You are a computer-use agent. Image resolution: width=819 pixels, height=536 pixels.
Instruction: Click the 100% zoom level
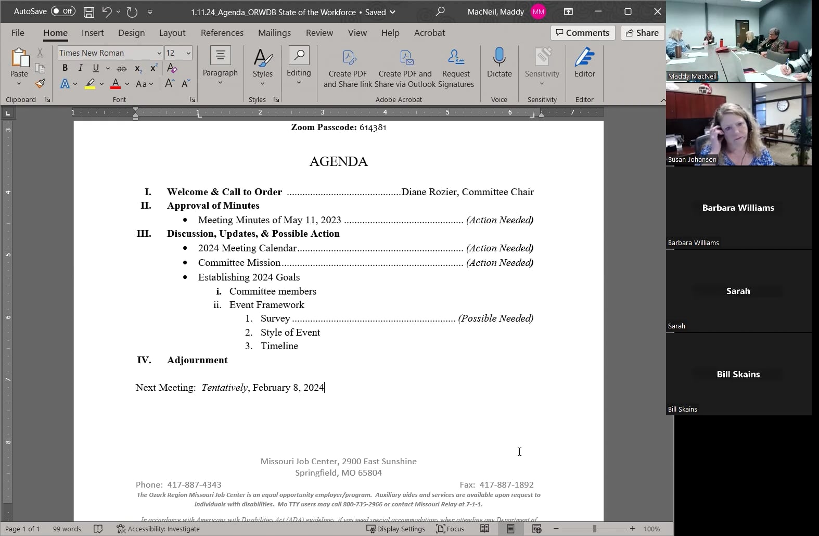click(651, 529)
